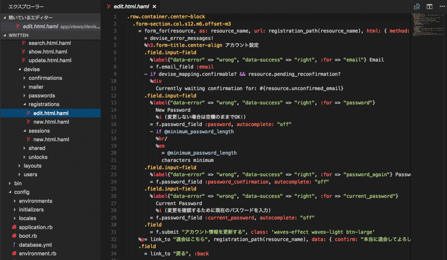Open application.rb in config
Image resolution: width=447 pixels, height=260 pixels.
36,227
